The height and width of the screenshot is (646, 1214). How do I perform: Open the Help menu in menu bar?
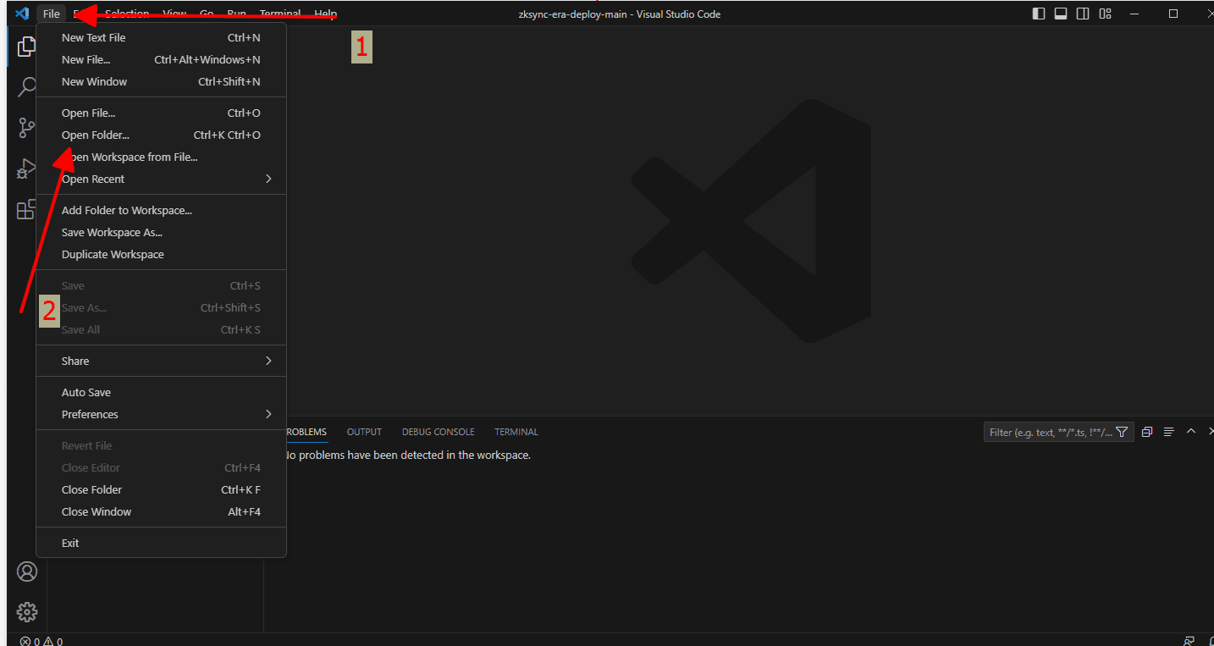tap(325, 14)
